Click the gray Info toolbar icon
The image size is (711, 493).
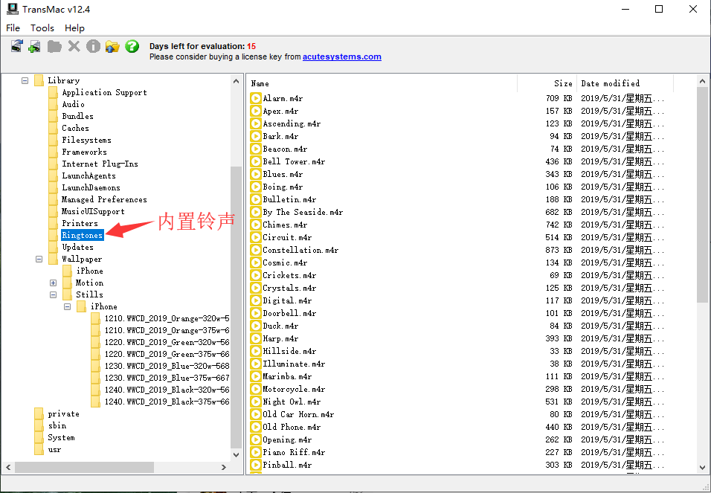pyautogui.click(x=93, y=46)
